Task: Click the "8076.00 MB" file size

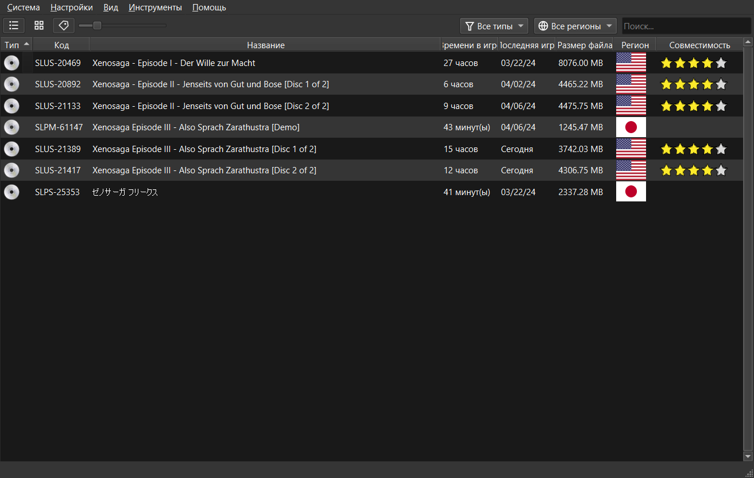Action: click(581, 63)
